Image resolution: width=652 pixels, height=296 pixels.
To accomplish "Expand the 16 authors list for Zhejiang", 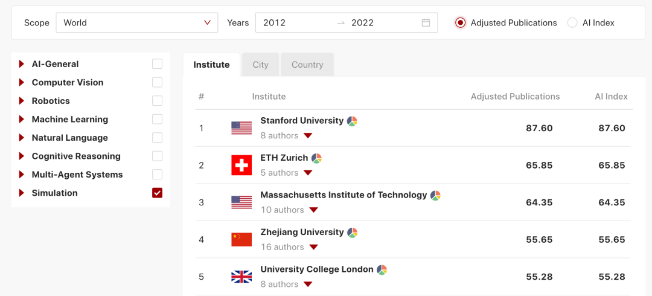I will point(313,247).
